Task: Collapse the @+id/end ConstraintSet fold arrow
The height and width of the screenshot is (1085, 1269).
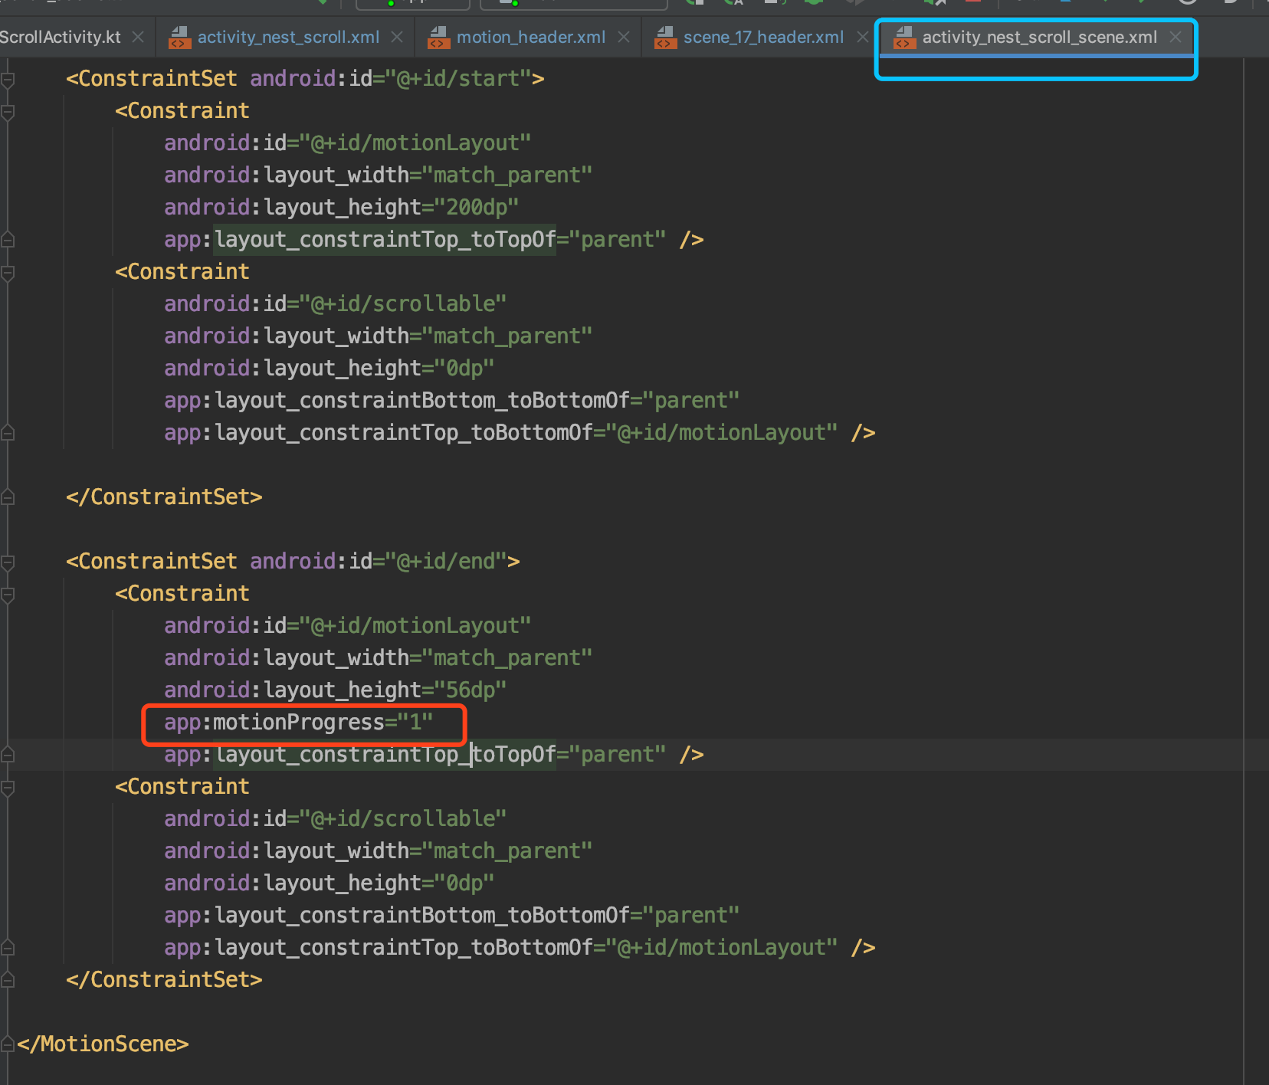Action: (8, 560)
